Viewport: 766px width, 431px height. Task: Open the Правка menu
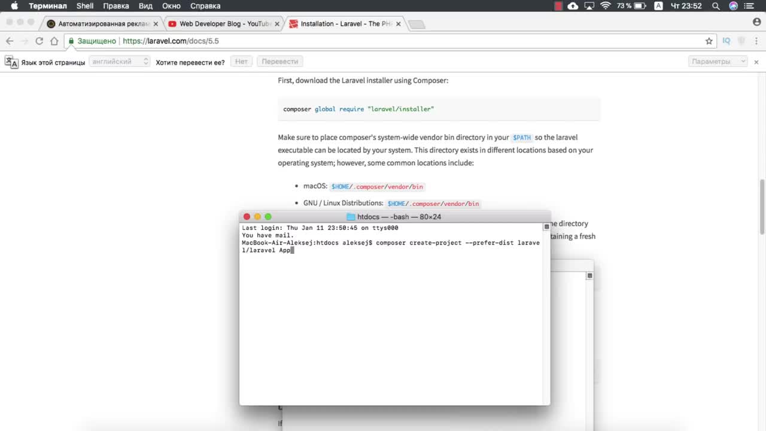click(116, 6)
